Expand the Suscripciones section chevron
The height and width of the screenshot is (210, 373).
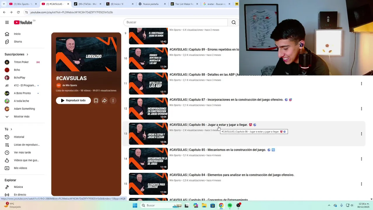[x=27, y=55]
